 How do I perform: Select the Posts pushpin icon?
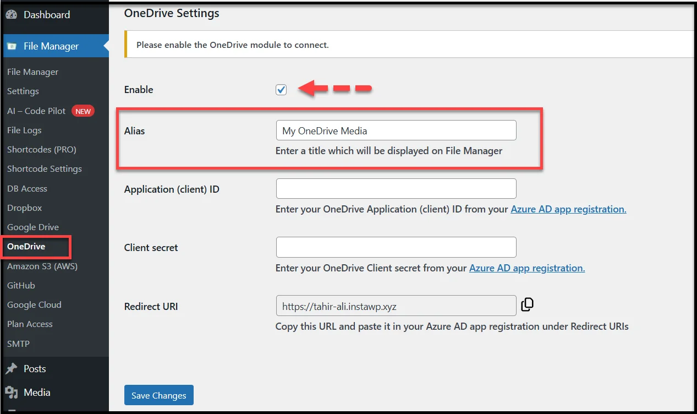[12, 368]
